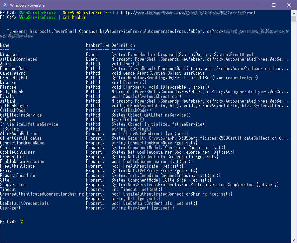The width and height of the screenshot is (297, 243).
Task: Click the PowerShell icon in title bar
Action: coord(5,5)
